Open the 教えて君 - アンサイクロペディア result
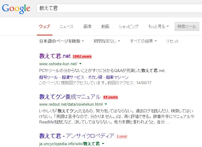 (x=77, y=136)
